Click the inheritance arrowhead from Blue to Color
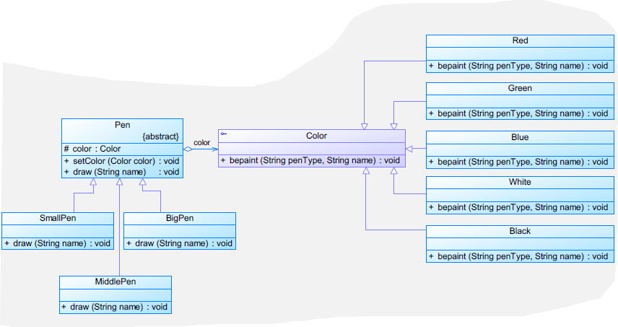618x327 pixels. click(409, 149)
